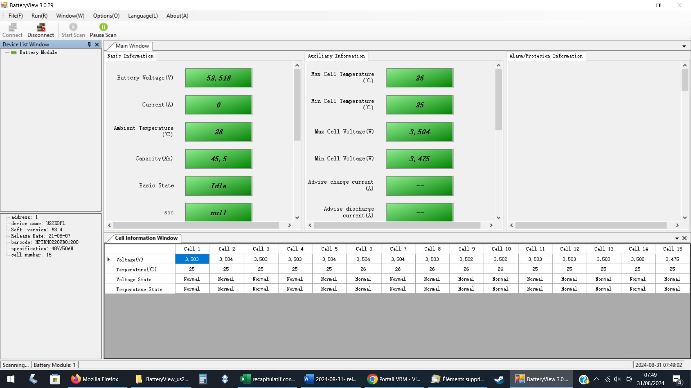Switch to Cell Information Window tab
Image resolution: width=691 pixels, height=388 pixels.
click(x=146, y=238)
